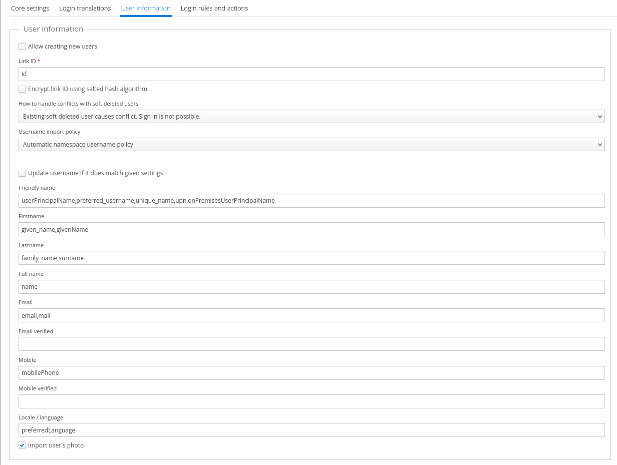Screen dimensions: 617x465
Task: Click the empty Mobile verified field
Action: pyautogui.click(x=311, y=401)
